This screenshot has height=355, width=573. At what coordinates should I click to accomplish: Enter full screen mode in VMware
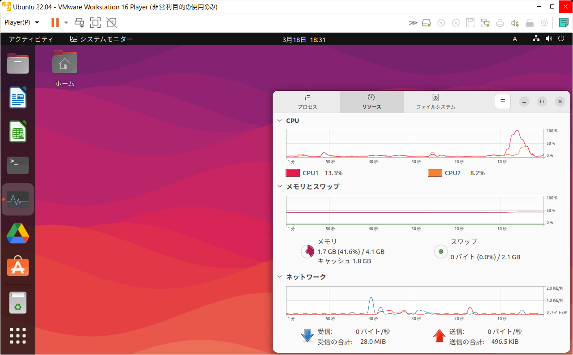(95, 22)
